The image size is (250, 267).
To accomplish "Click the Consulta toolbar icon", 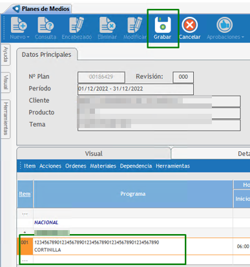I will tap(46, 25).
